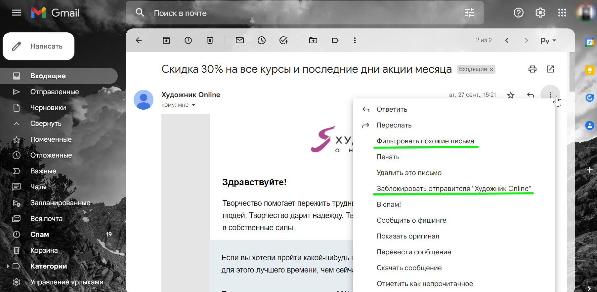Open the Помеченные folder

(59, 139)
